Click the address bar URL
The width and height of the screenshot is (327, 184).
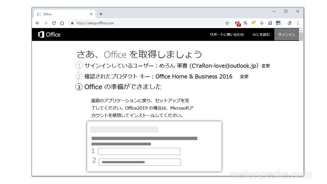95,23
